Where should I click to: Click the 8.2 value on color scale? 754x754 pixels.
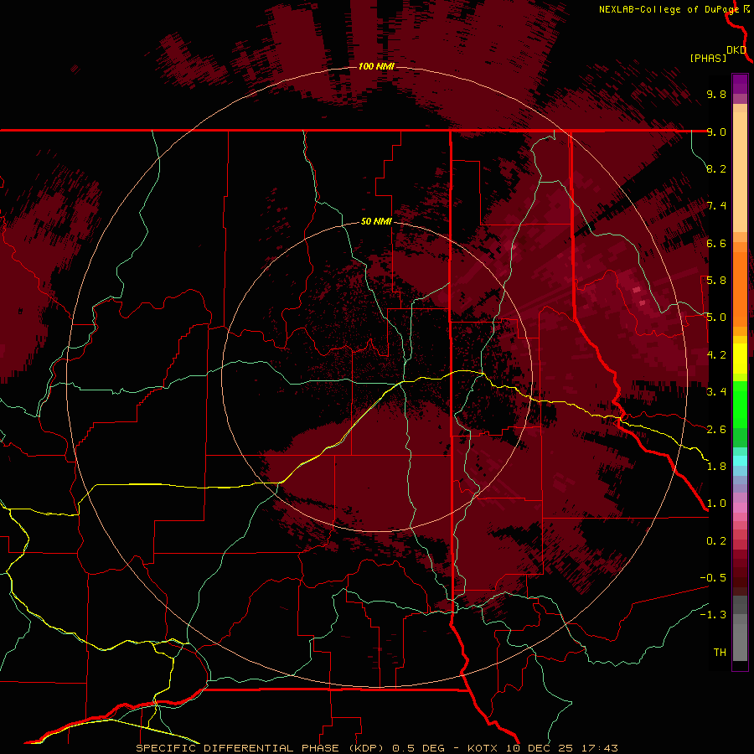(716, 168)
